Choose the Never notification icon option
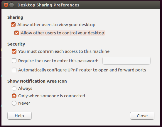The image size is (162, 127). coord(14,103)
